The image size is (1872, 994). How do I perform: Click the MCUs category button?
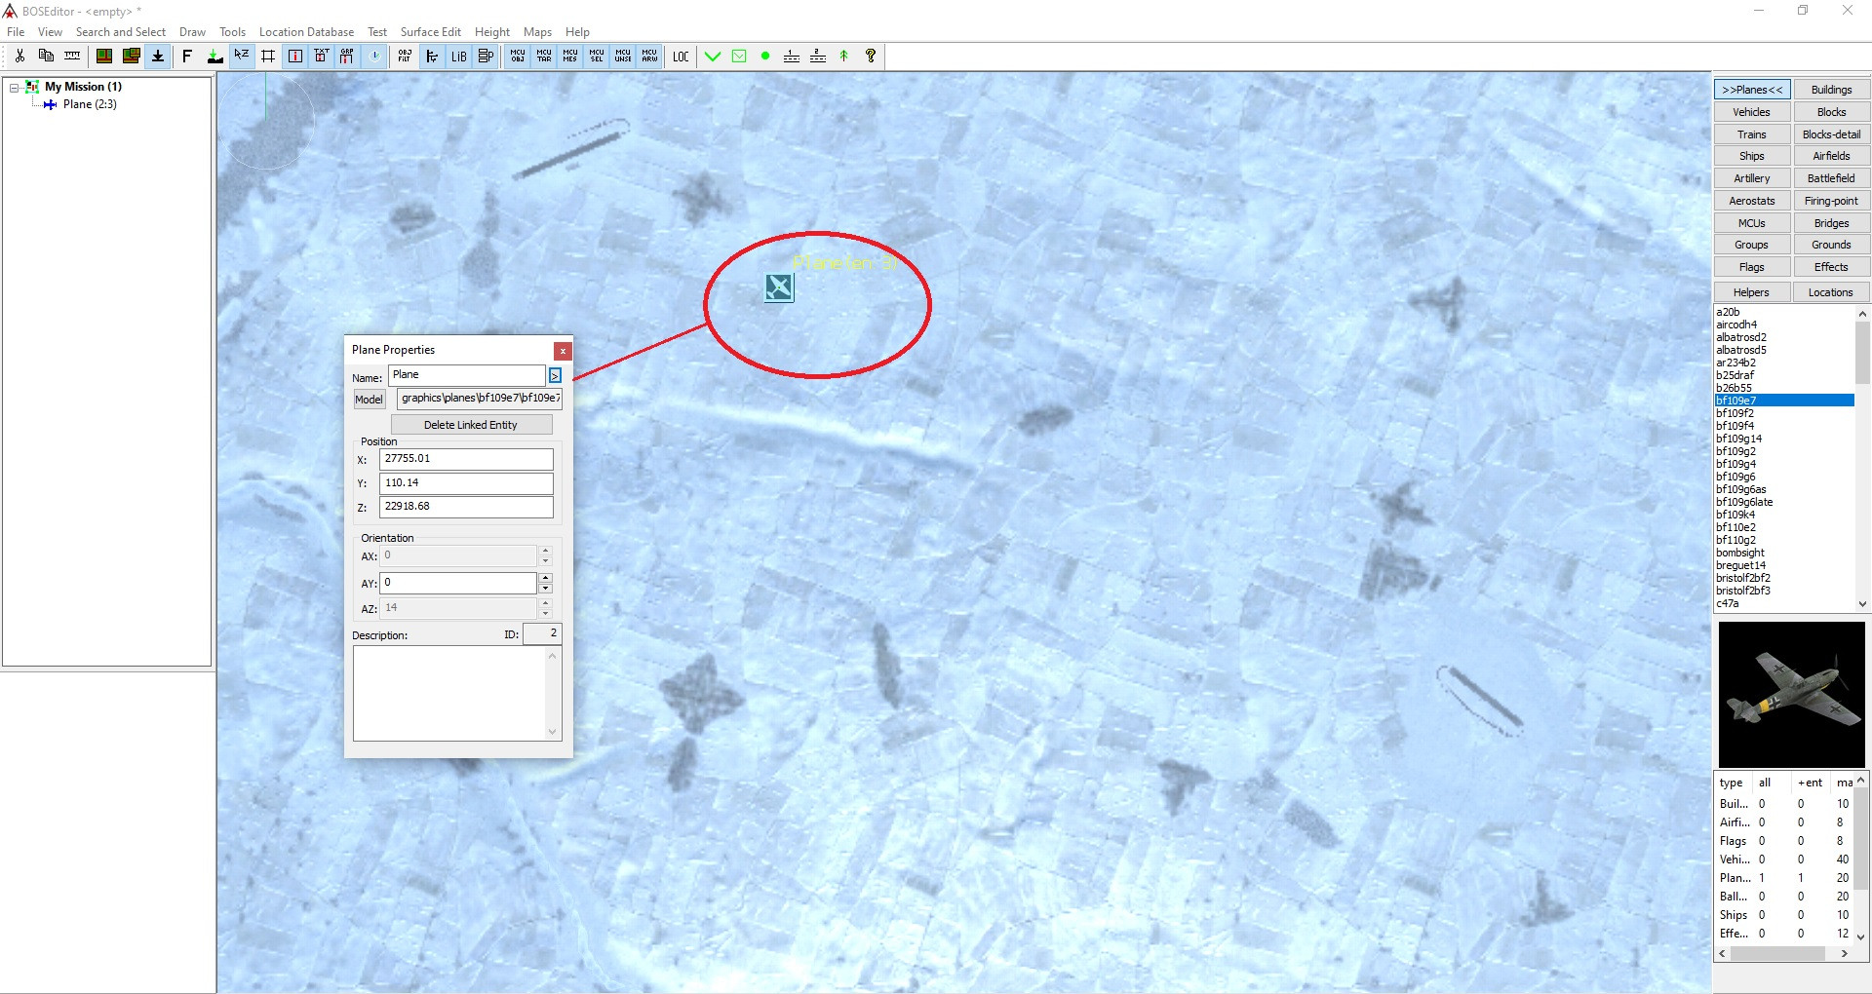pyautogui.click(x=1752, y=223)
